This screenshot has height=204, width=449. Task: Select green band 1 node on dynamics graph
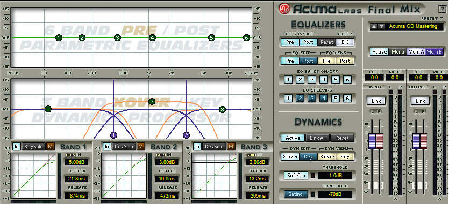[x=48, y=109]
